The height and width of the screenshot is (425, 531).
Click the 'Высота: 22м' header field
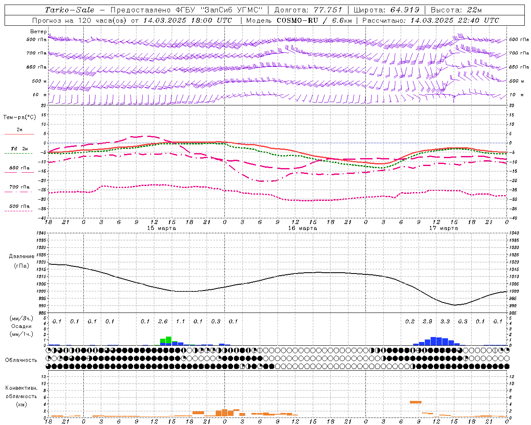456,10
